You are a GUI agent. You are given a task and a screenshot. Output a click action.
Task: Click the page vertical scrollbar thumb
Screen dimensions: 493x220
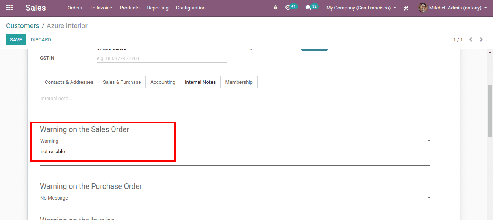point(490,111)
